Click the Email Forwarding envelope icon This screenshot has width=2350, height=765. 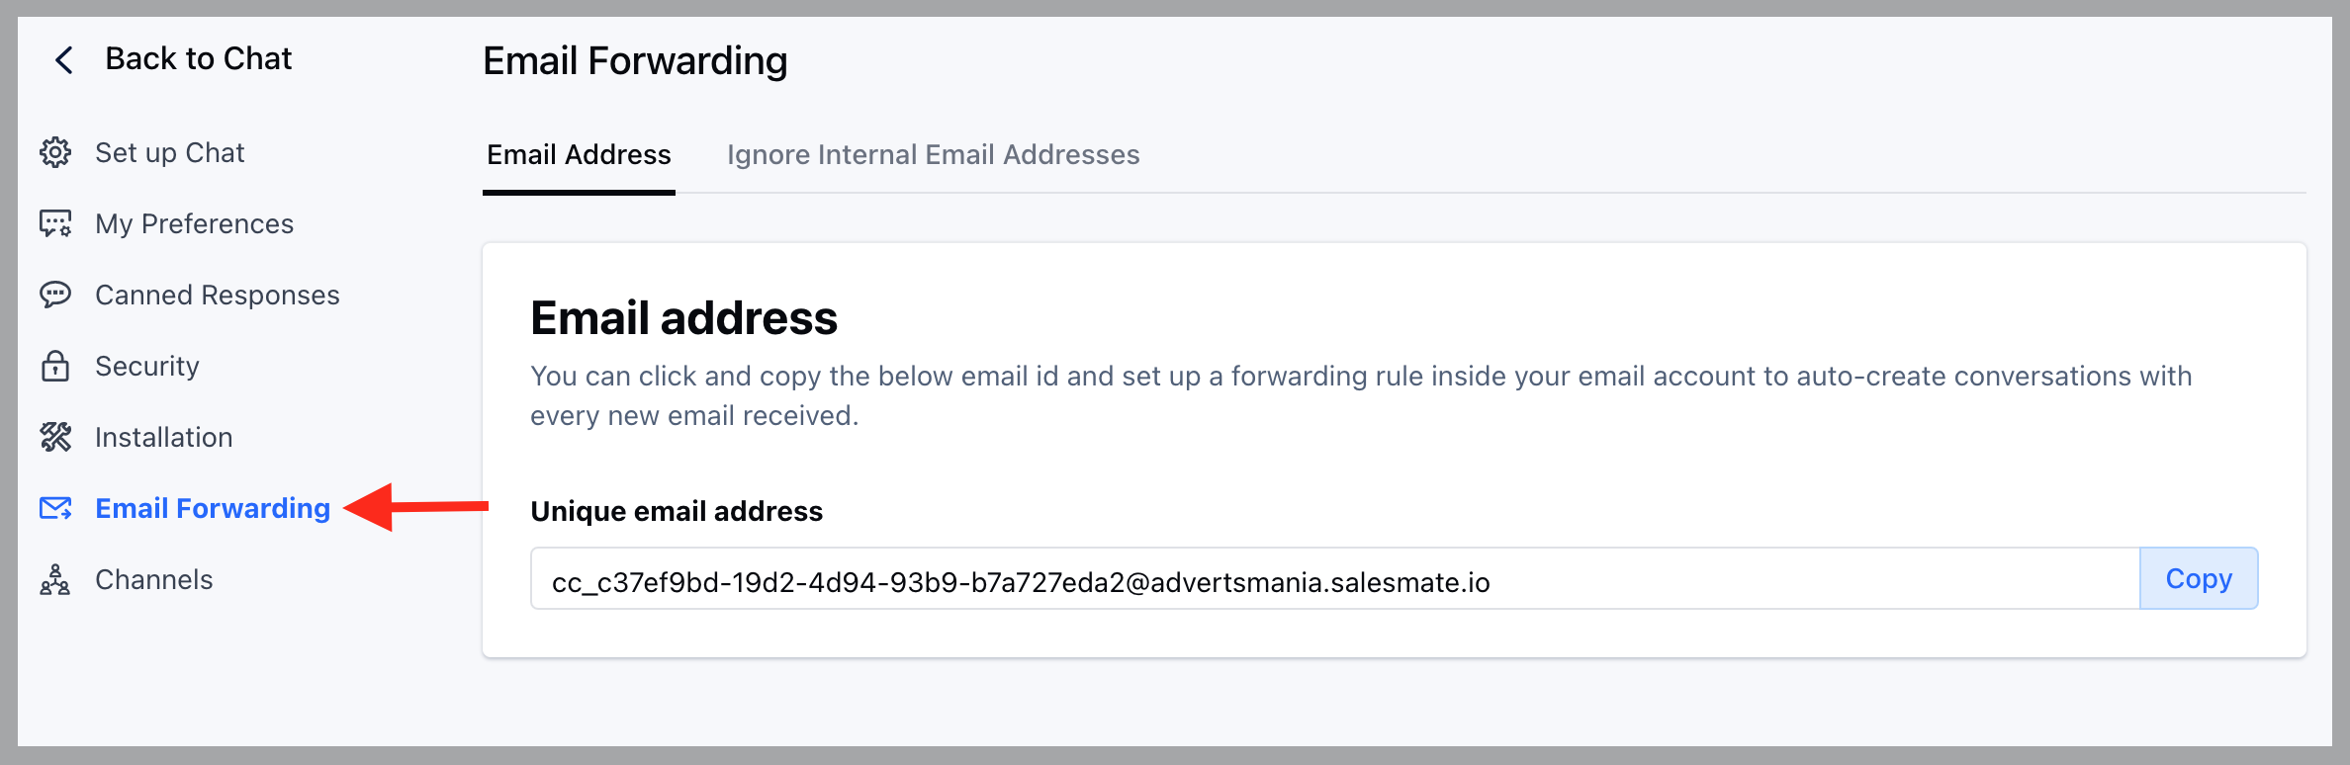[x=55, y=508]
